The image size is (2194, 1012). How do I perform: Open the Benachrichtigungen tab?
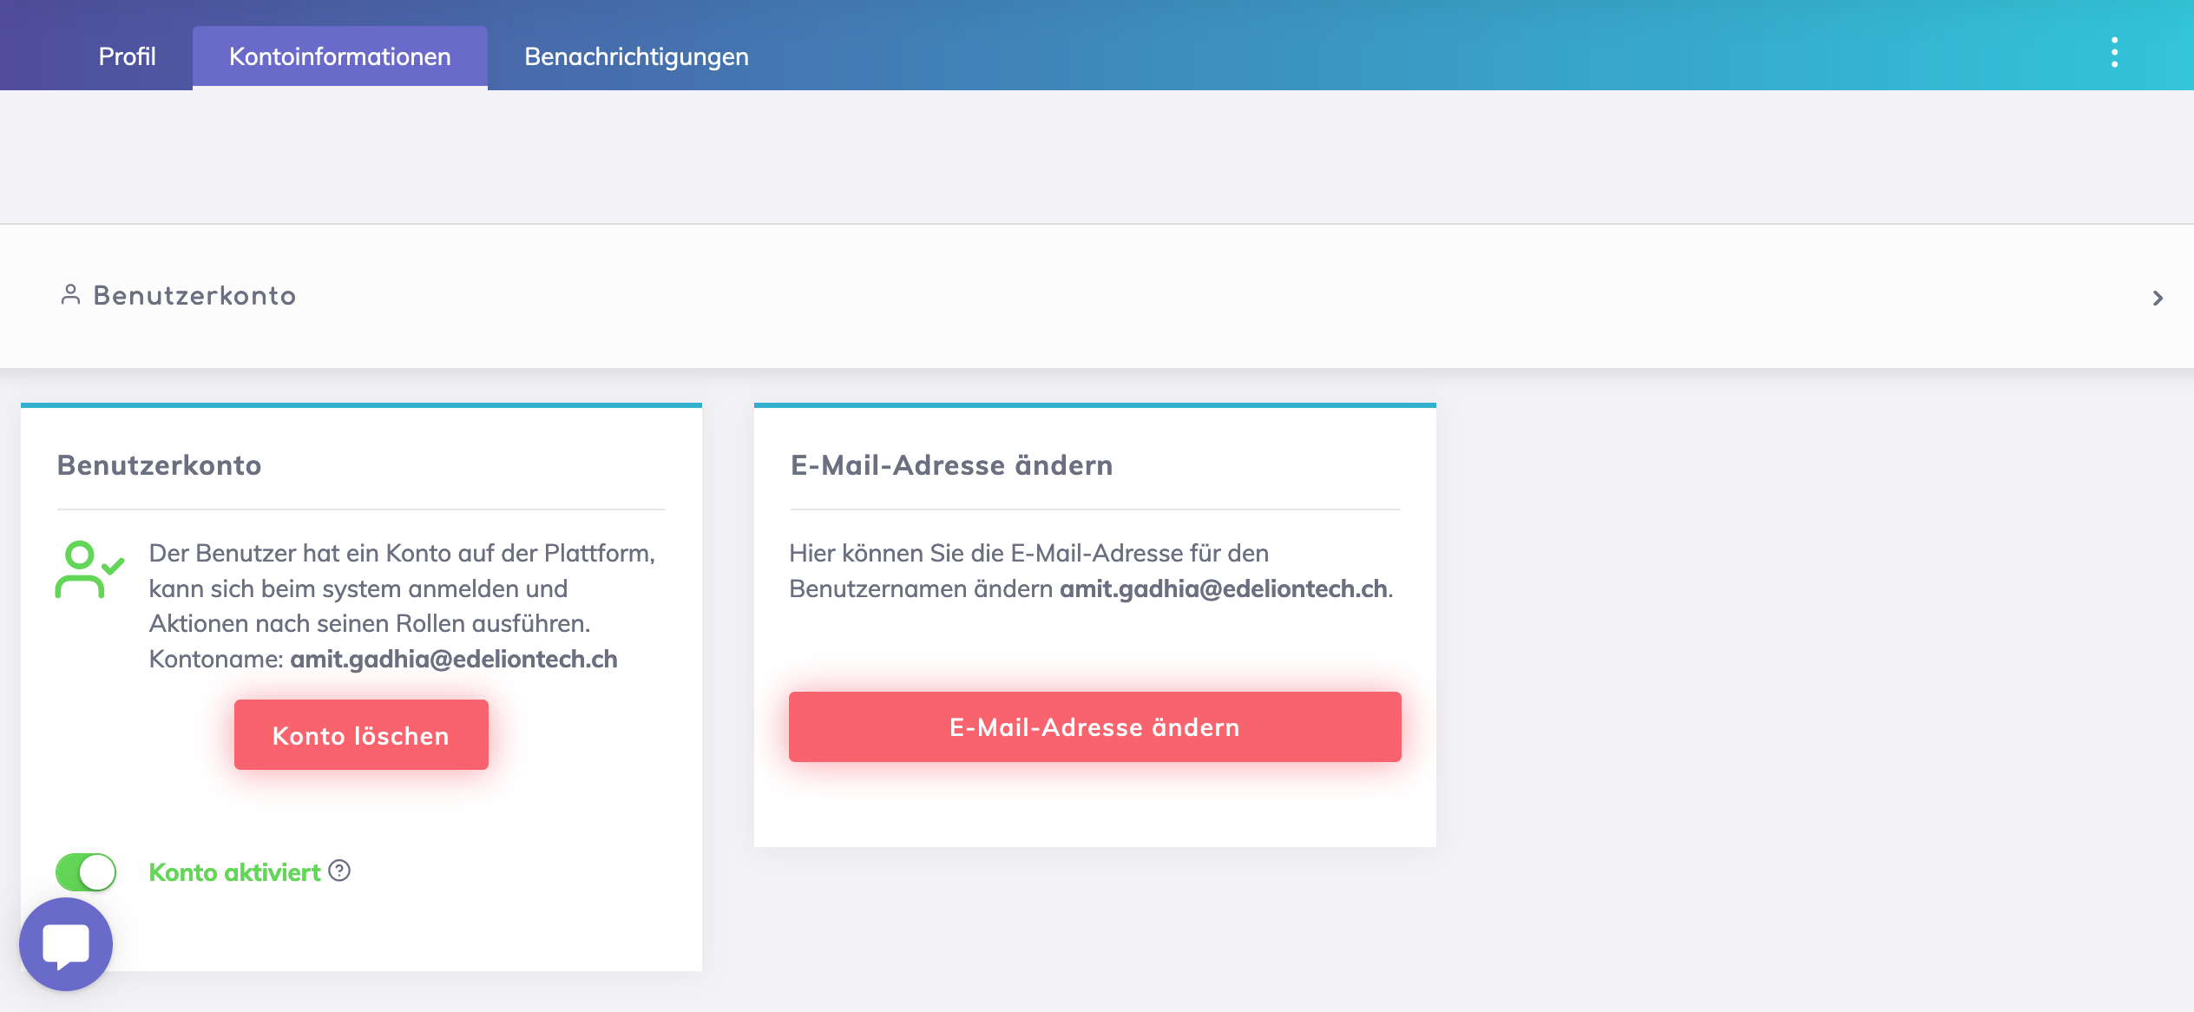(636, 56)
